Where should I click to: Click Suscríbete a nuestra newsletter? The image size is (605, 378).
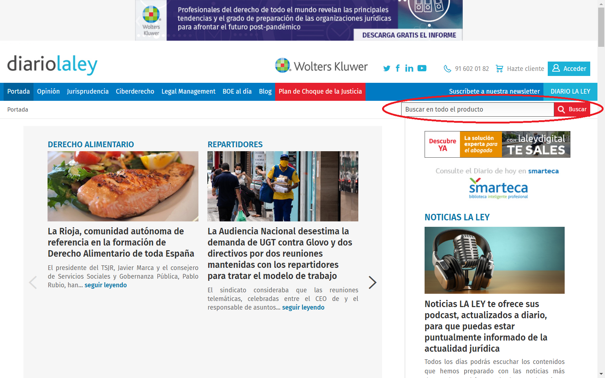click(x=494, y=91)
